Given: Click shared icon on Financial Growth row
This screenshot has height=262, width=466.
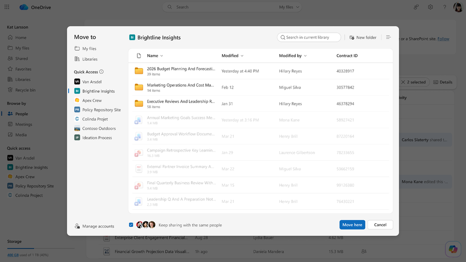Looking at the screenshot, I should [364, 251].
